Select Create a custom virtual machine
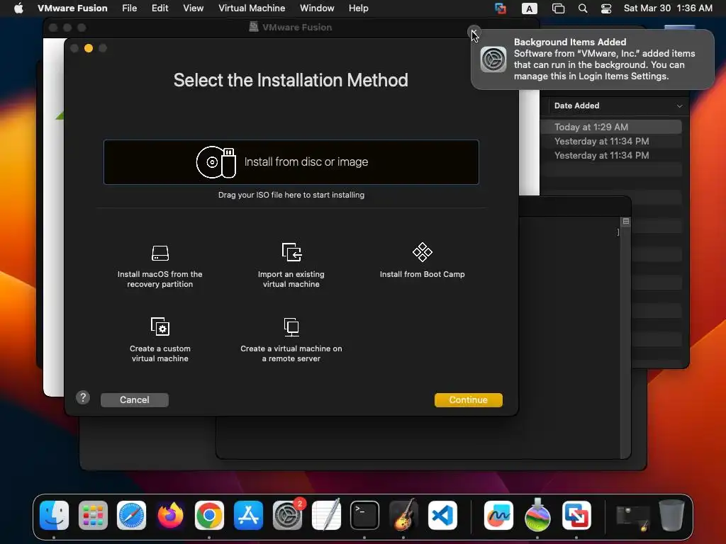This screenshot has width=726, height=544. click(x=160, y=340)
